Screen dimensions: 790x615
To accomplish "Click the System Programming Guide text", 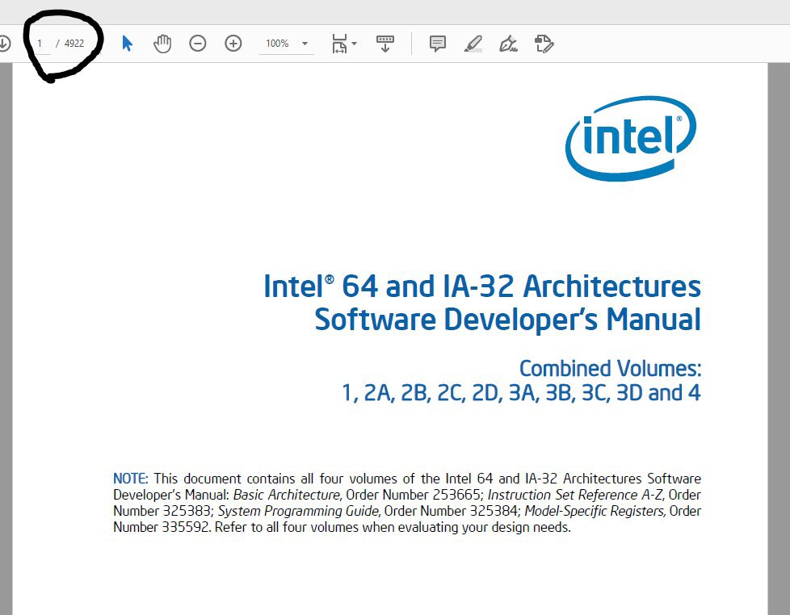I will point(299,511).
